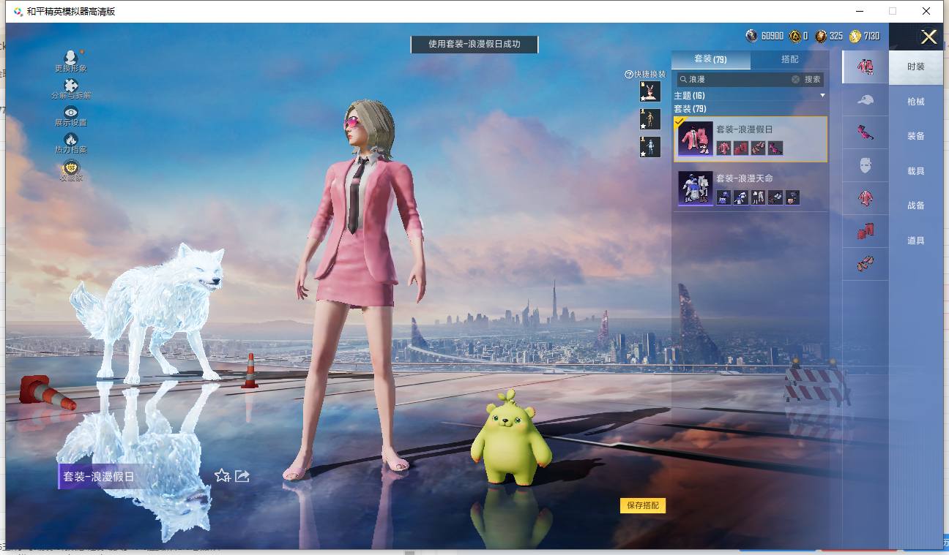
Task: Click the fifth item icon in 浪漫天命 set
Action: pos(792,197)
